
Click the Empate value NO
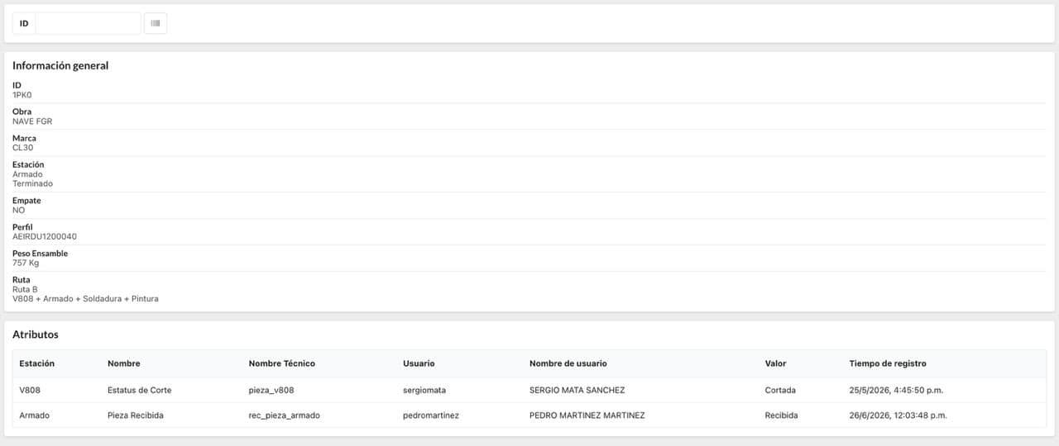coord(18,210)
